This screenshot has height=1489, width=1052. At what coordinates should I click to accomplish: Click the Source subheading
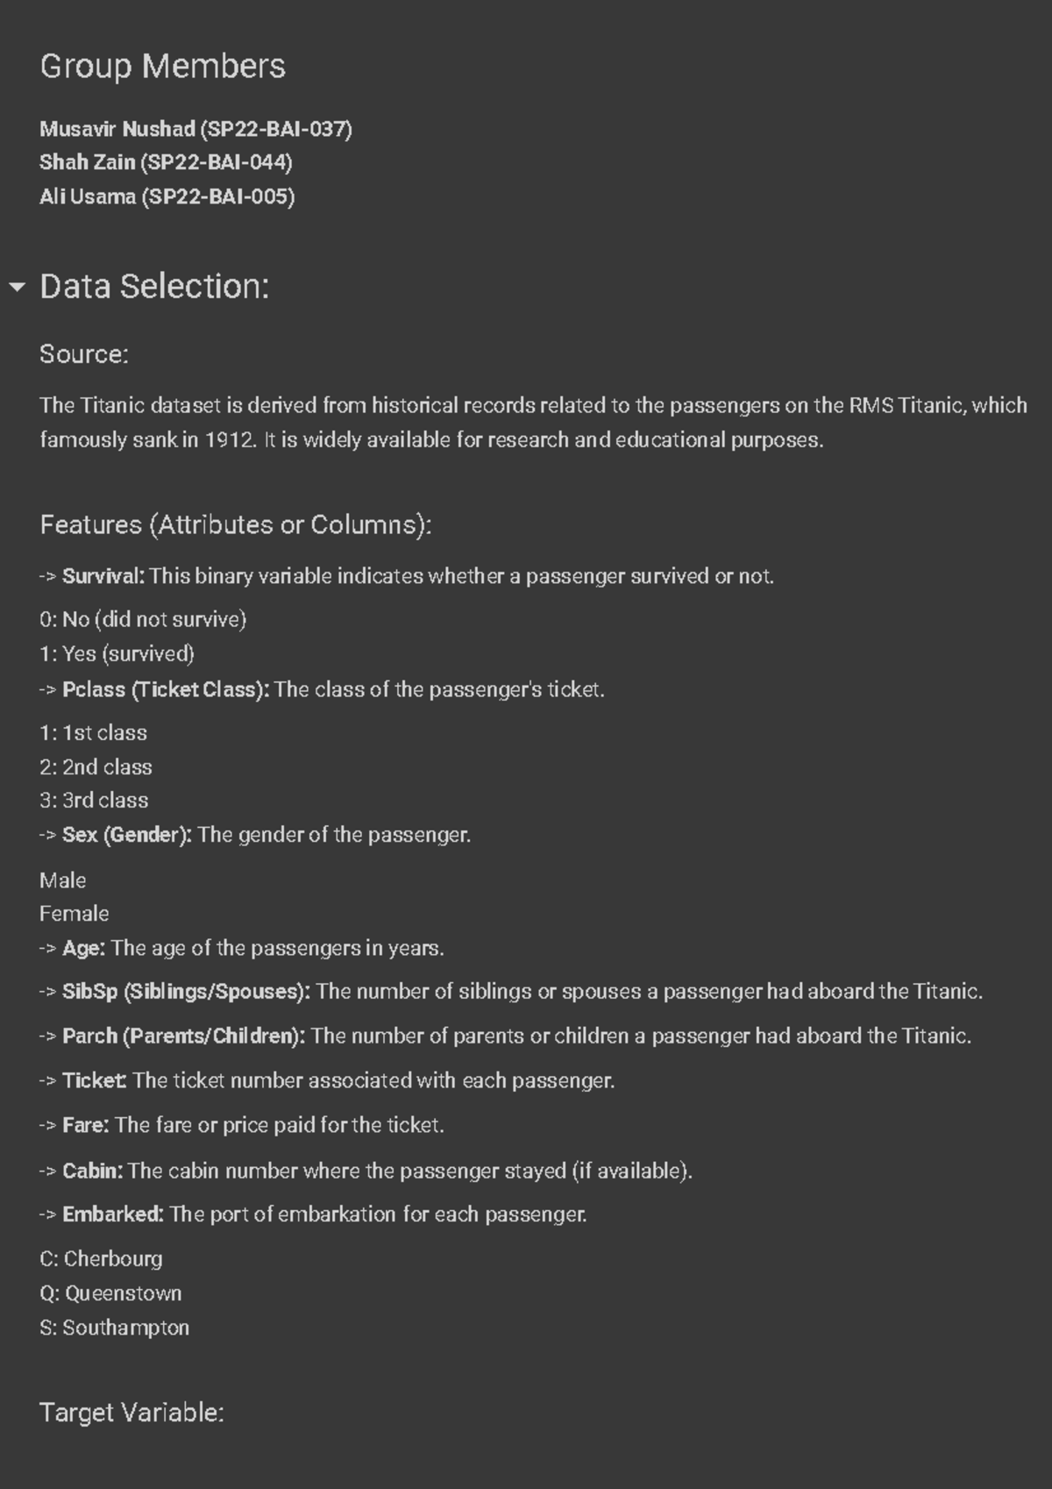pos(84,354)
